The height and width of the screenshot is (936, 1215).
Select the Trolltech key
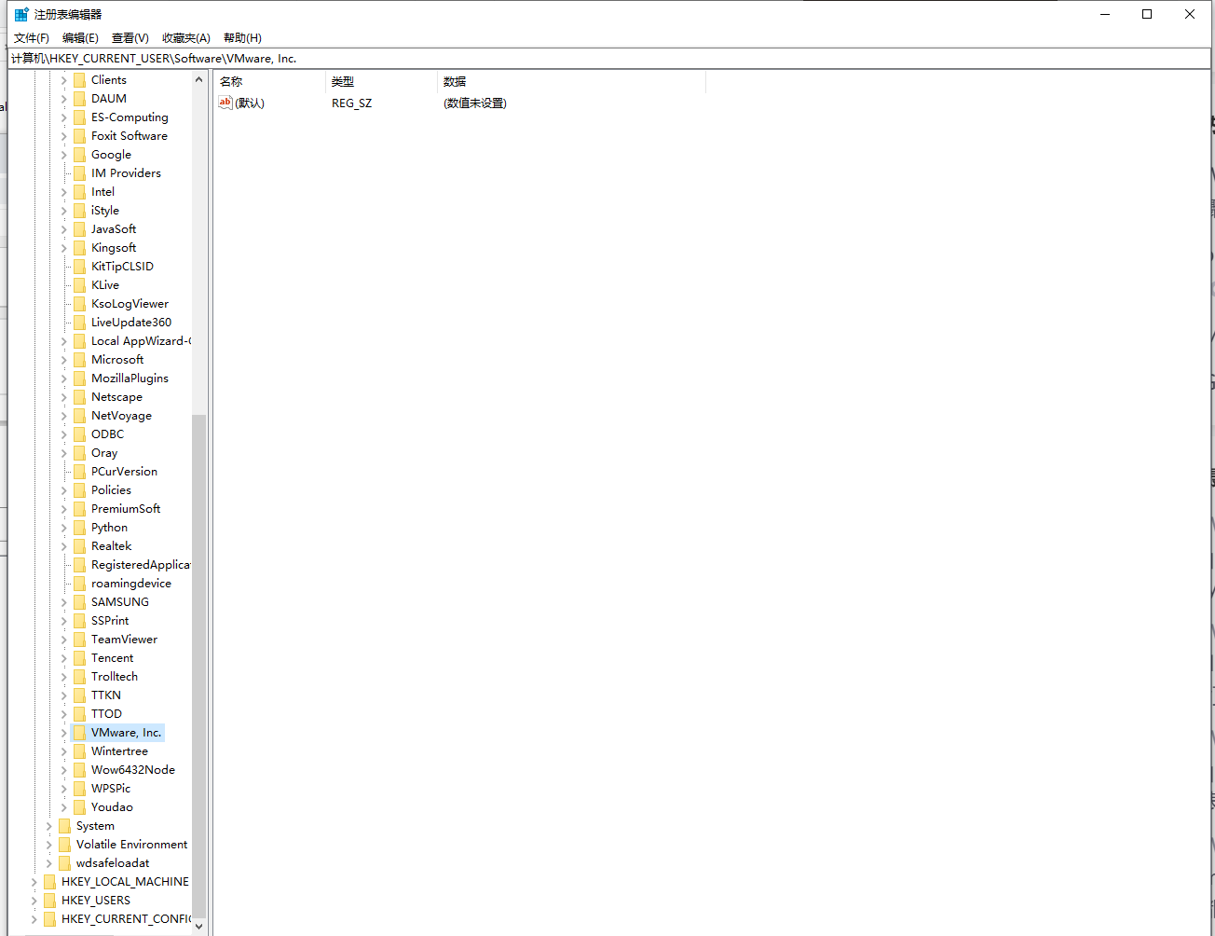tap(115, 677)
